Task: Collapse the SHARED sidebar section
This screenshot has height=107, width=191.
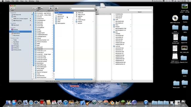Action: tap(10, 23)
